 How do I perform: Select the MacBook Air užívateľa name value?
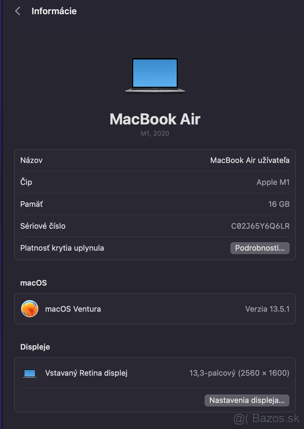(x=250, y=160)
